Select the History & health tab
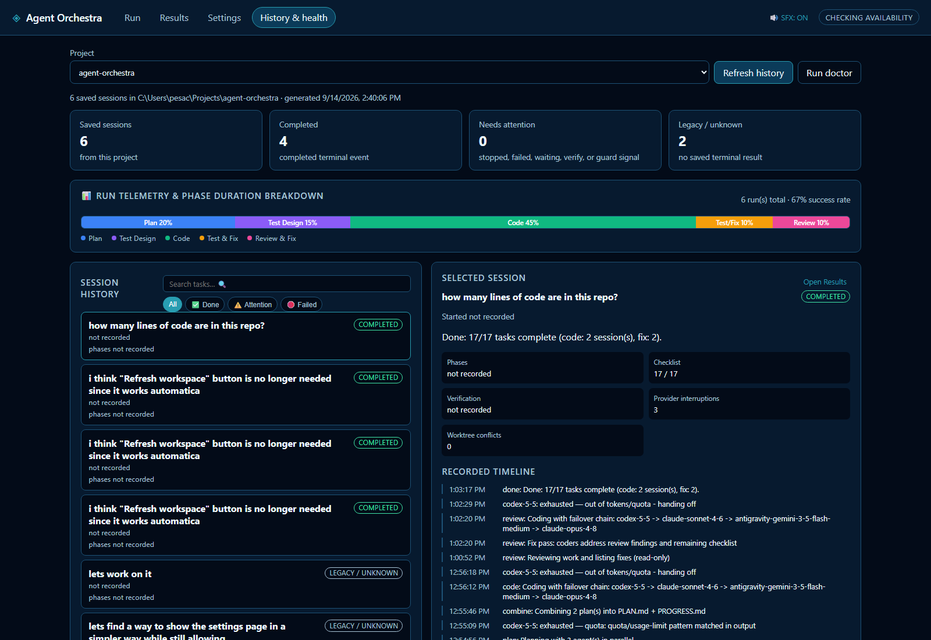 (294, 18)
